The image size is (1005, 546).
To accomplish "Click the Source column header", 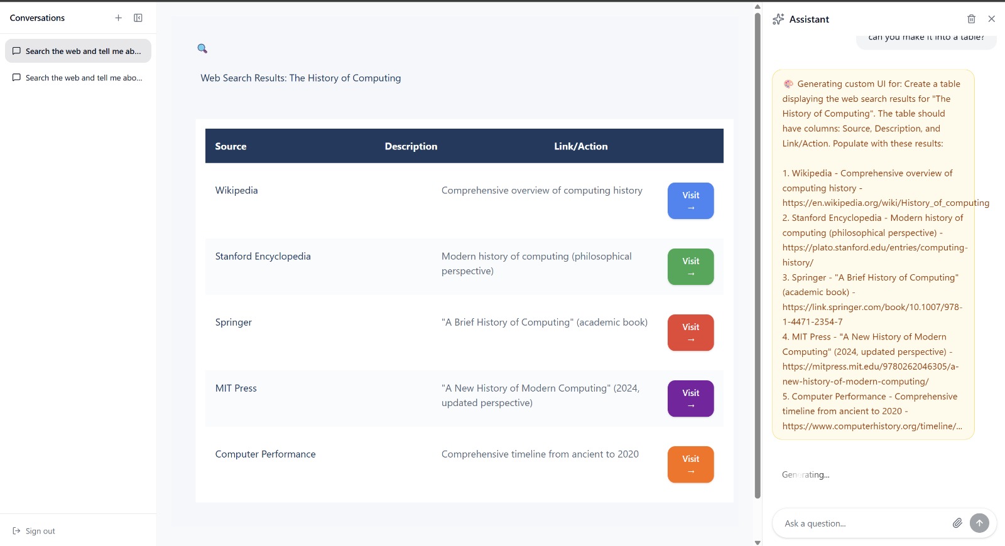I will click(231, 146).
